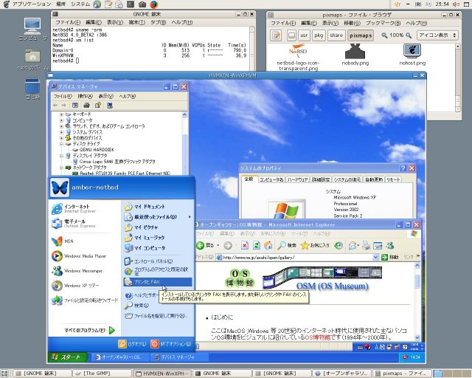Open File menu in GNOME terminal
Image resolution: width=472 pixels, height=378 pixels.
68,22
